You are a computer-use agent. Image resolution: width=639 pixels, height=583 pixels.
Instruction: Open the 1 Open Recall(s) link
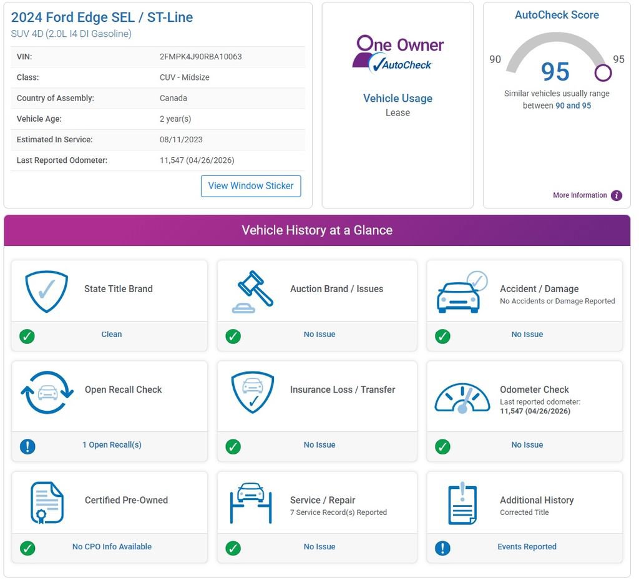(x=112, y=445)
